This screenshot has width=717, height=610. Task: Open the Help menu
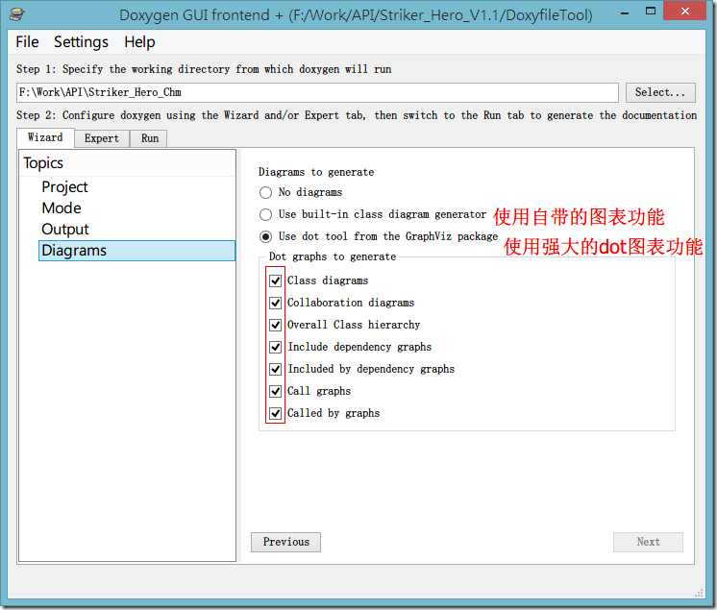pos(139,42)
